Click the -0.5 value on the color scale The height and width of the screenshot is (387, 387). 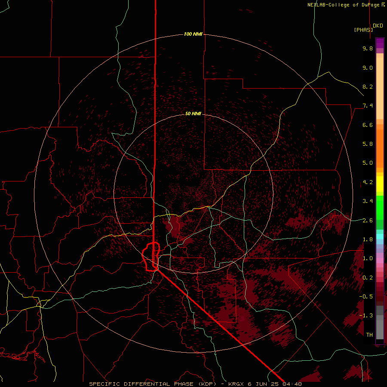point(366,296)
